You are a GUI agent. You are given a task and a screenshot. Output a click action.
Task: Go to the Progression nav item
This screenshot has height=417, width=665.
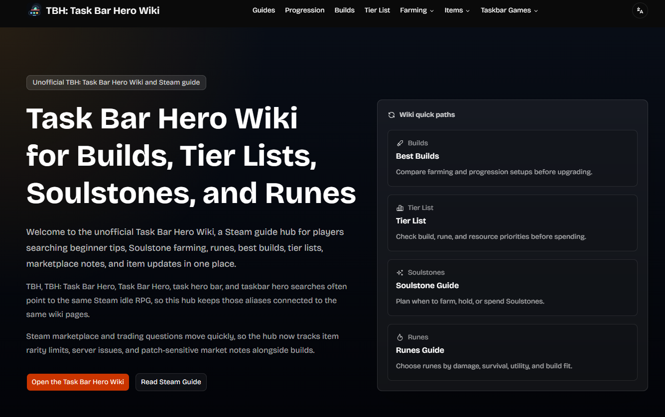(305, 10)
